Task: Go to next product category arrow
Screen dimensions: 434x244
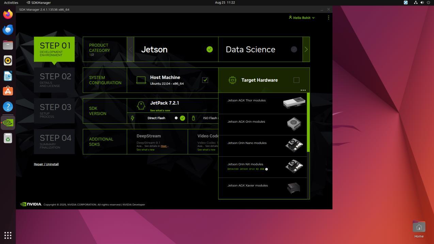Action: [x=306, y=49]
